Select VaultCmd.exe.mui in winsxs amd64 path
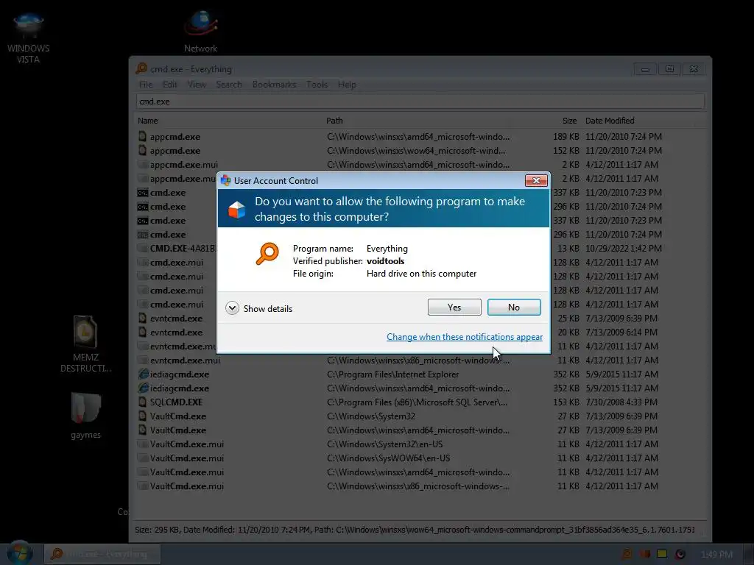Viewport: 754px width, 565px height. [x=186, y=472]
